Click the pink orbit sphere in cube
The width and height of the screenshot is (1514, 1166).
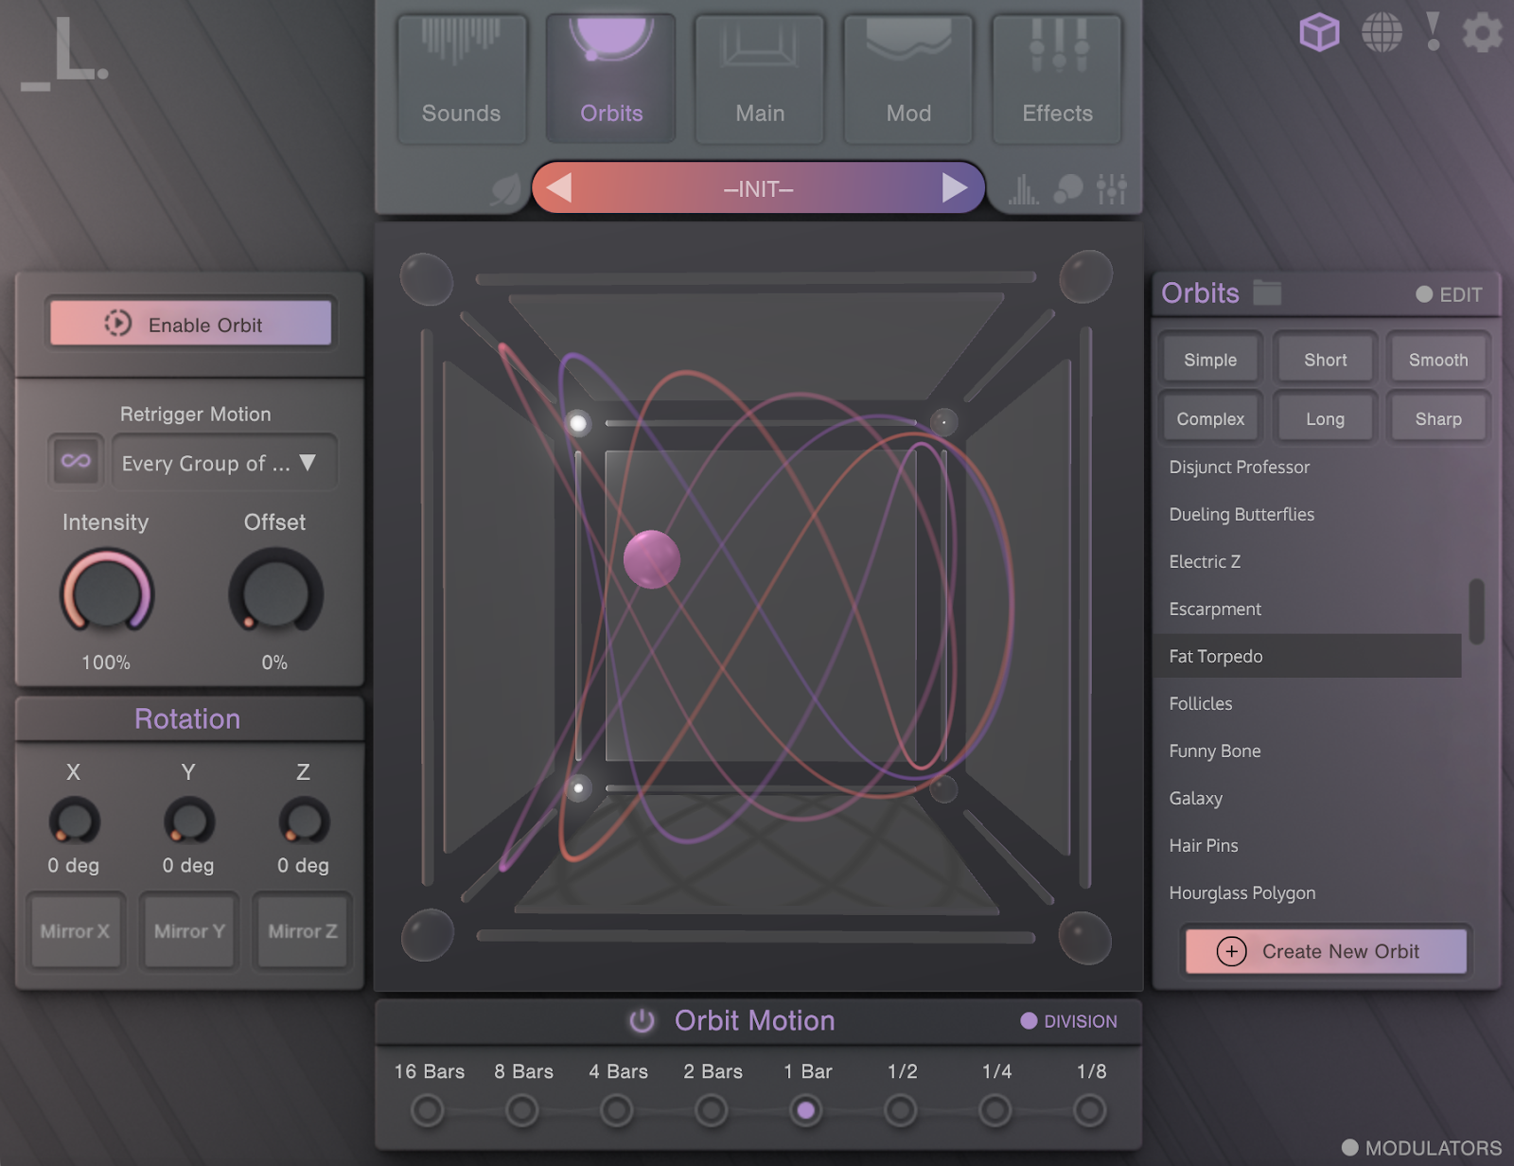[x=652, y=559]
